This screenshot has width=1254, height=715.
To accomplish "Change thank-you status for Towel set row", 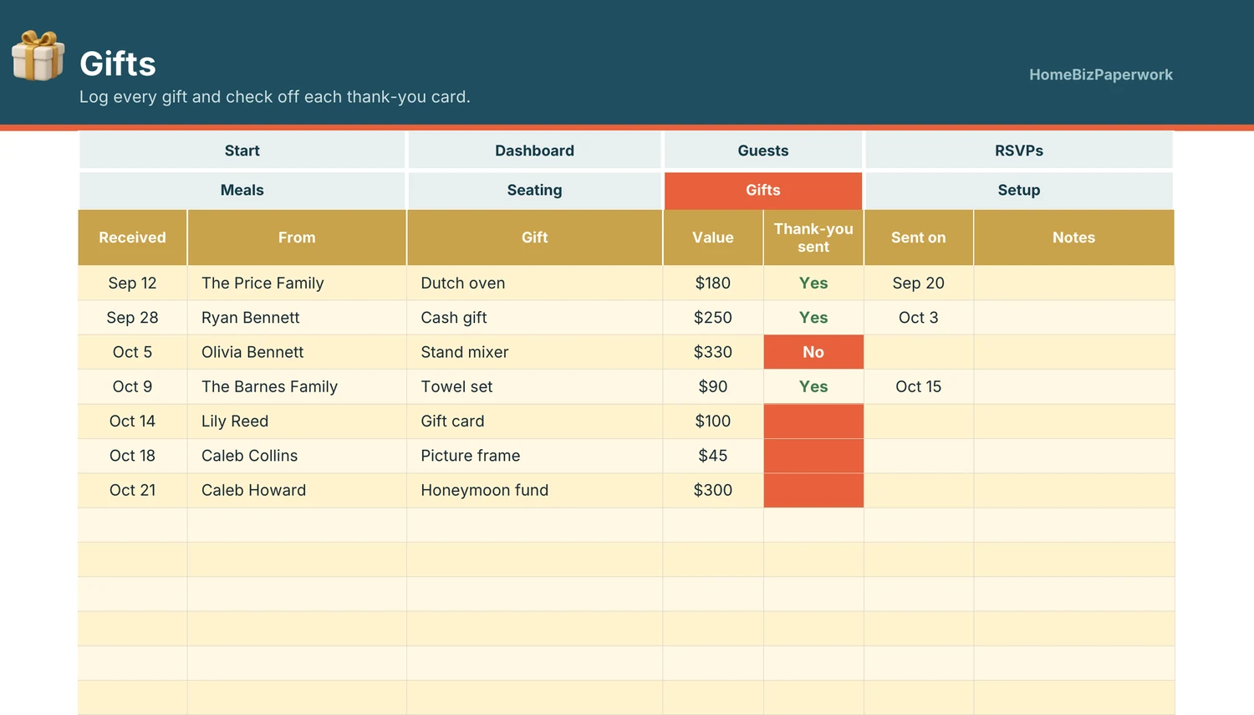I will [813, 386].
